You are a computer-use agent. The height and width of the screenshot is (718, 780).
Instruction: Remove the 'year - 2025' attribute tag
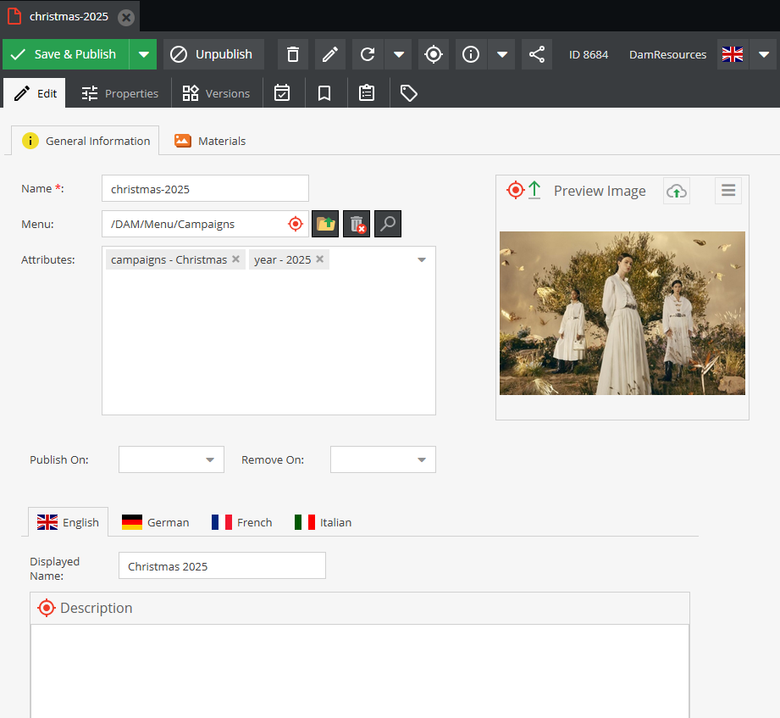[320, 259]
